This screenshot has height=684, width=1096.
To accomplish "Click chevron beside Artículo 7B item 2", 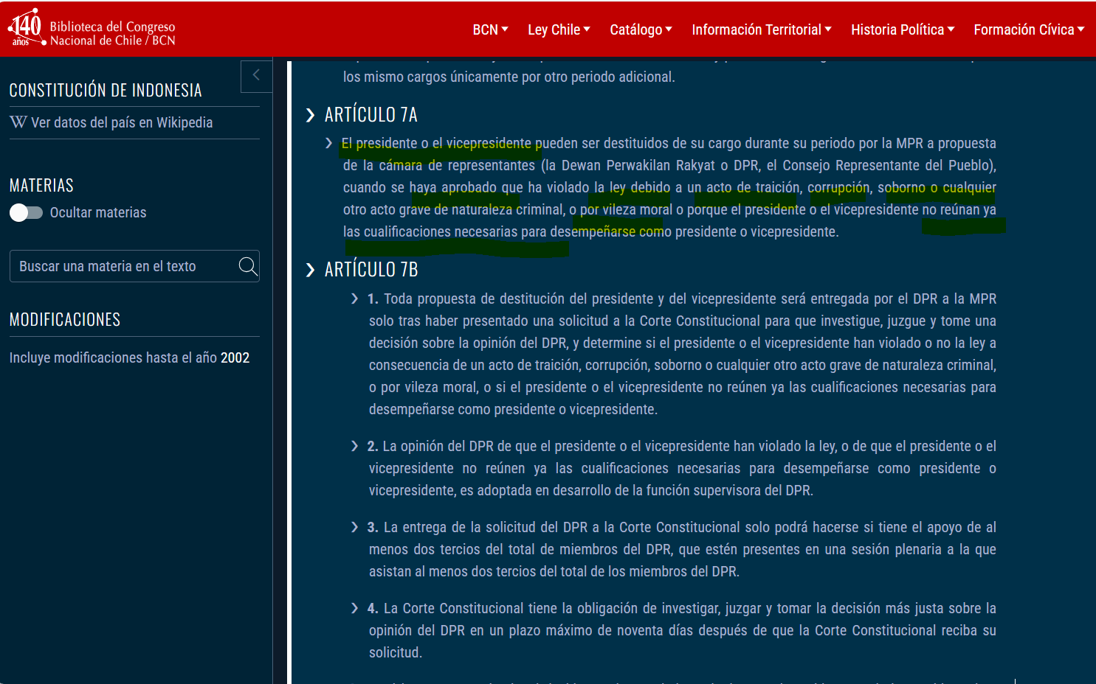I will point(355,446).
